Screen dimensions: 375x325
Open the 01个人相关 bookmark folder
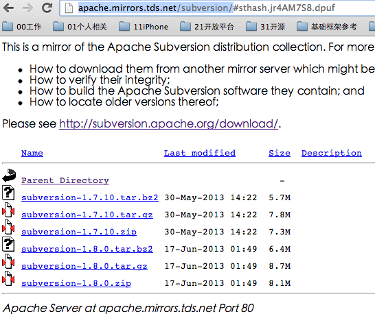tap(80, 27)
